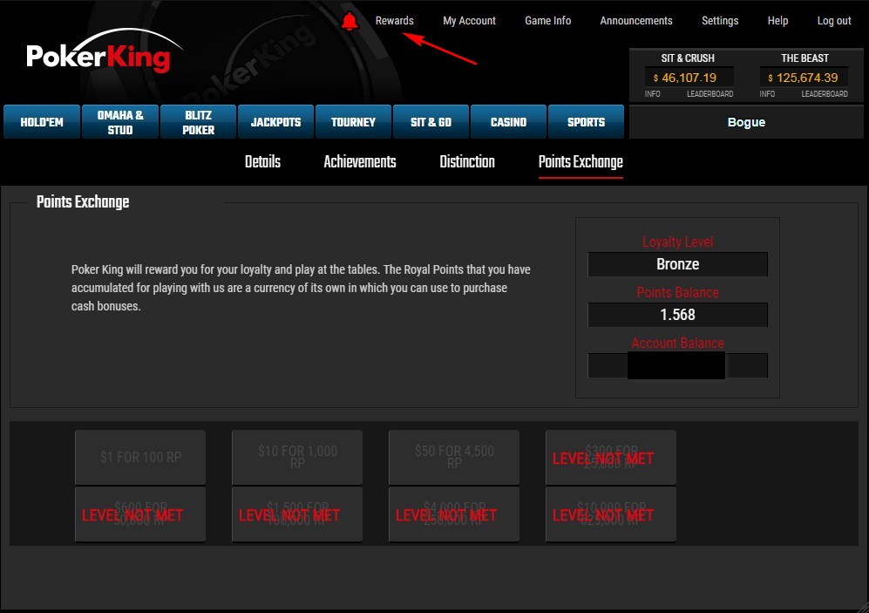Select the TOURNEY category
Image resolution: width=869 pixels, height=613 pixels.
click(x=353, y=121)
